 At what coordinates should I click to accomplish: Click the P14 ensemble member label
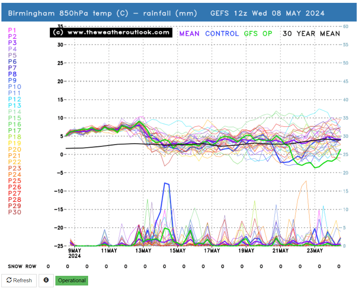(15, 112)
